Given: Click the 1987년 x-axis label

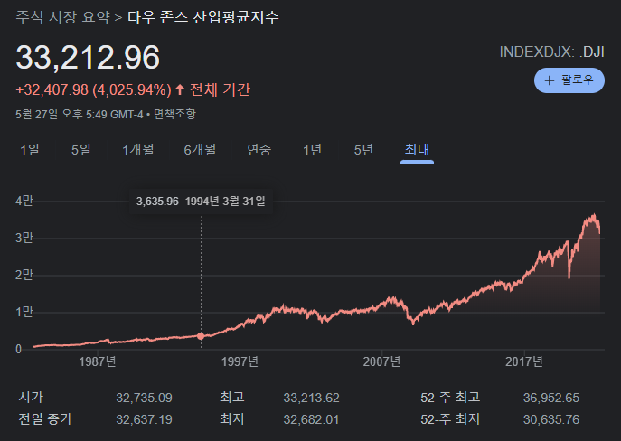Looking at the screenshot, I should [98, 361].
